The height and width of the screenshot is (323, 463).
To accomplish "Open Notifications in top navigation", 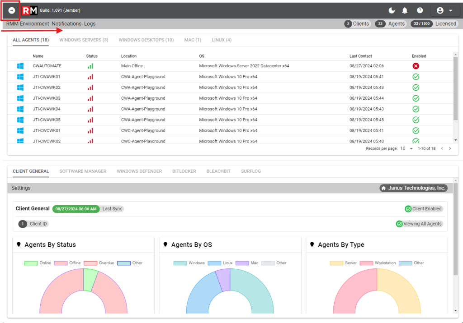I will tap(66, 23).
